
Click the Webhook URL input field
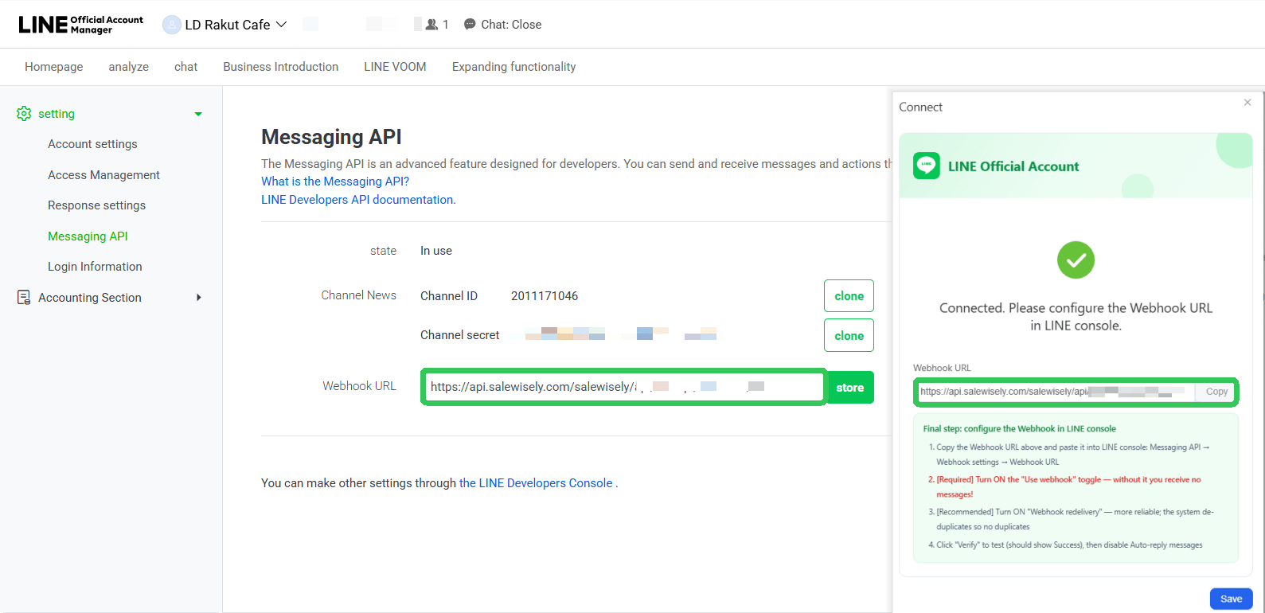point(624,387)
